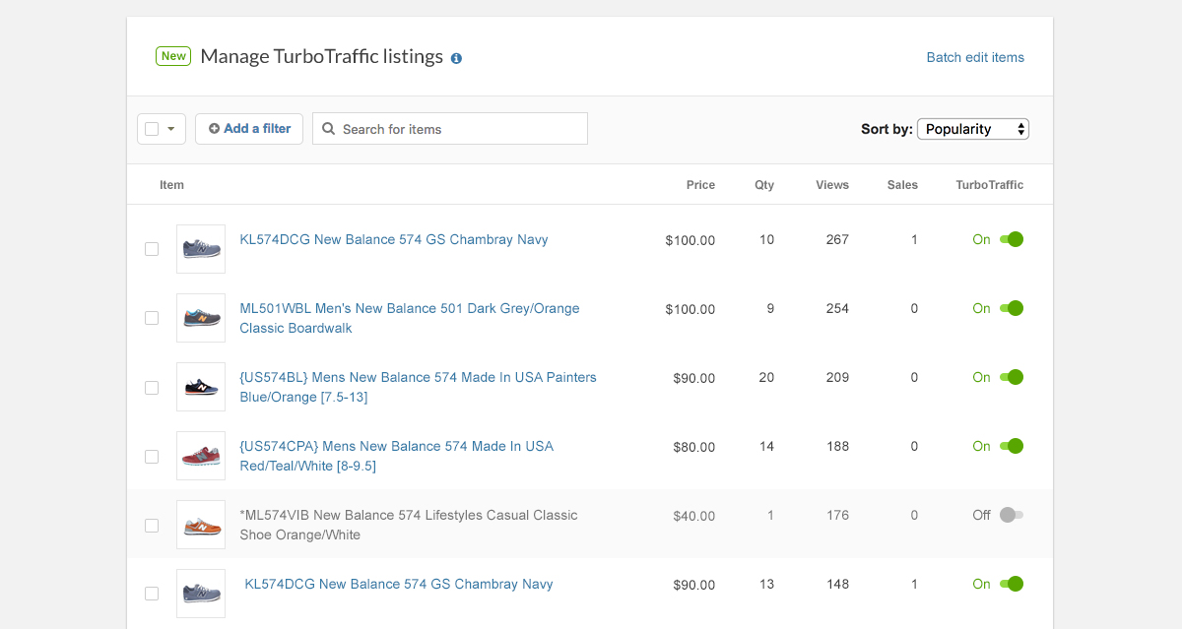Click the New badge next to the title

[x=173, y=56]
